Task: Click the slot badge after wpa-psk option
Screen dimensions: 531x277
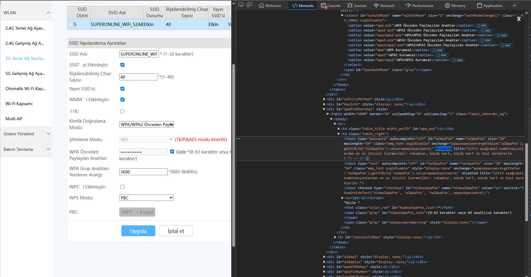Action: (x=481, y=26)
